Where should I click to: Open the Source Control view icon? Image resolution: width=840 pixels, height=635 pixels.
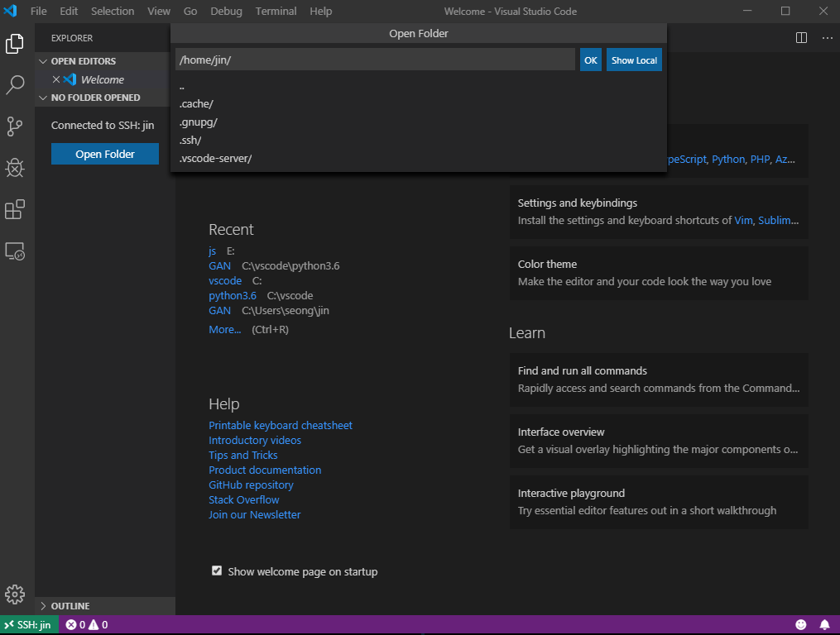tap(15, 127)
